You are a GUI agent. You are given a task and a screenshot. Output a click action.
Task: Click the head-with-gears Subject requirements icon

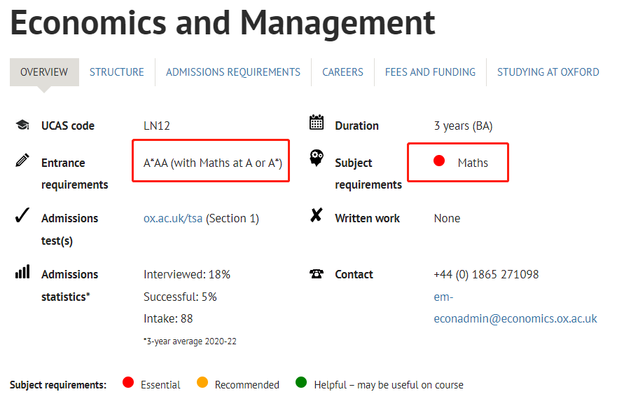coord(317,158)
